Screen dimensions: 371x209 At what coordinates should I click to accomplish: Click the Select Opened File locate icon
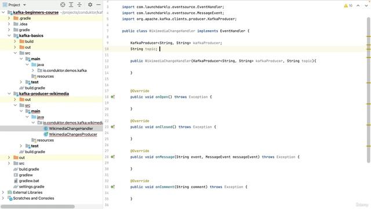pyautogui.click(x=63, y=5)
